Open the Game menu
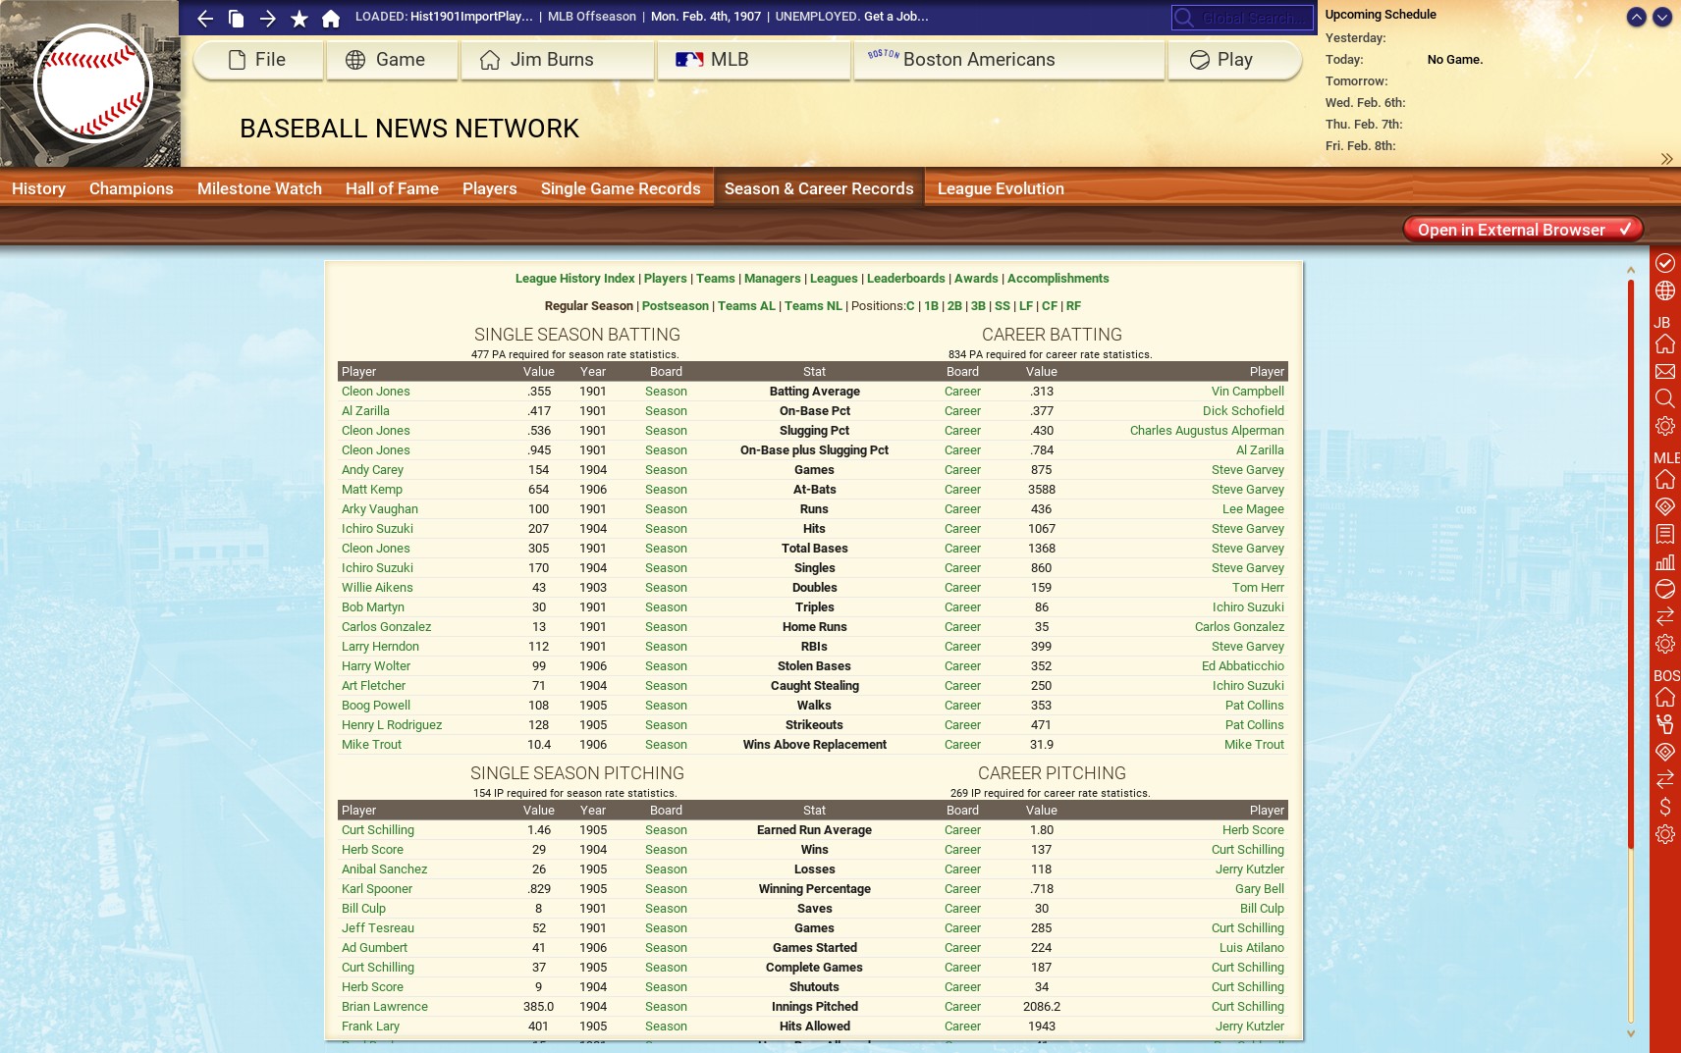 [x=393, y=60]
